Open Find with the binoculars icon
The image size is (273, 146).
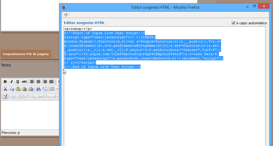click(x=38, y=89)
